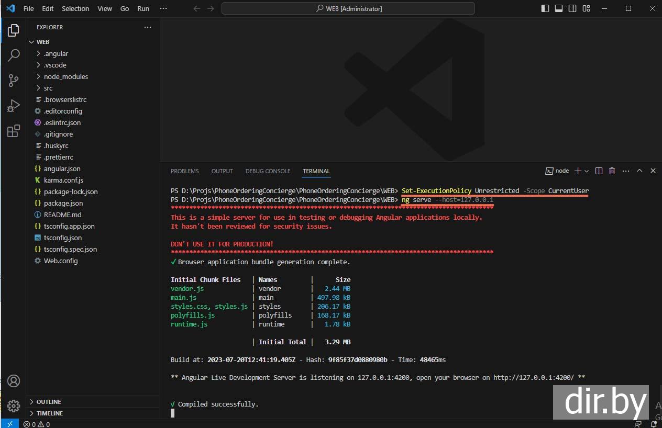Click the Accounts icon in activity bar

[x=14, y=381]
